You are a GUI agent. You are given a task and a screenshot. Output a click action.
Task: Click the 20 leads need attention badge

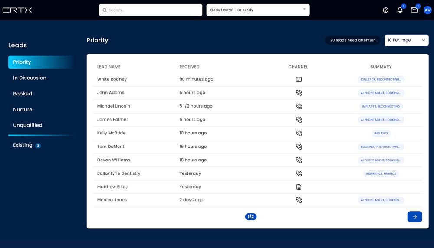pos(352,40)
